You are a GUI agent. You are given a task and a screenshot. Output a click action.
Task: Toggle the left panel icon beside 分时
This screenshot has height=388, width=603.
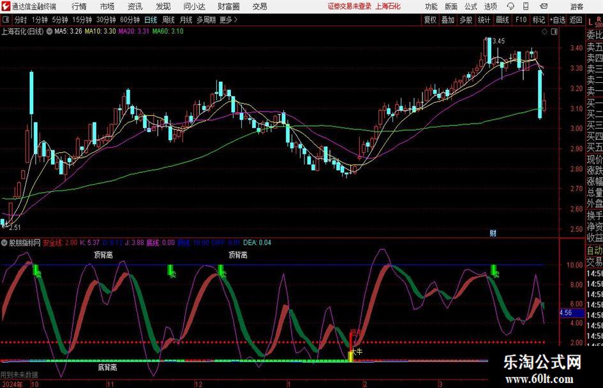[x=6, y=20]
